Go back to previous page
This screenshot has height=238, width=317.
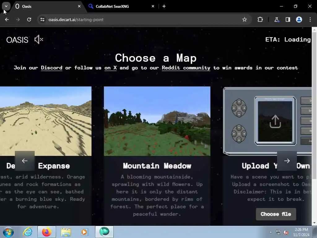coord(7,20)
